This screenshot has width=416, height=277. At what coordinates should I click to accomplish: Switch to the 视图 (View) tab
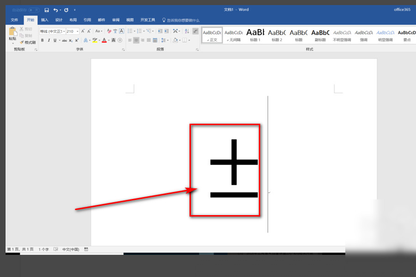pyautogui.click(x=130, y=20)
